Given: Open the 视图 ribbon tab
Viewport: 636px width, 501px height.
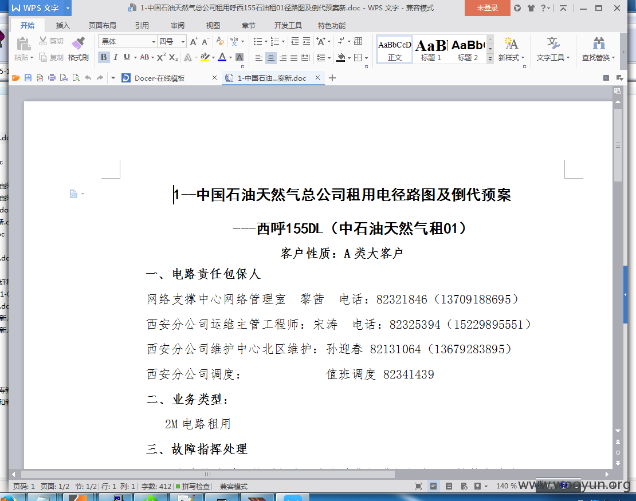Looking at the screenshot, I should (213, 26).
